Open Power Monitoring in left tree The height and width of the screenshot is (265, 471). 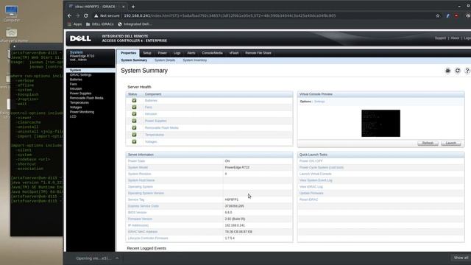tap(82, 112)
